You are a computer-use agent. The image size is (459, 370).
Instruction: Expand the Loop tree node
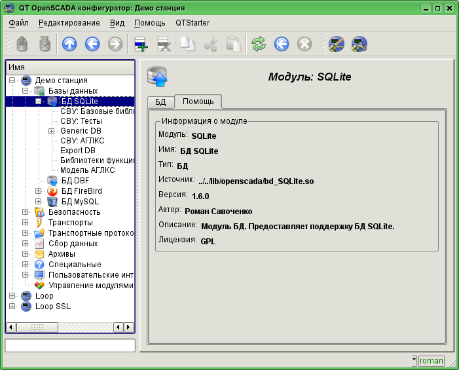coord(12,296)
